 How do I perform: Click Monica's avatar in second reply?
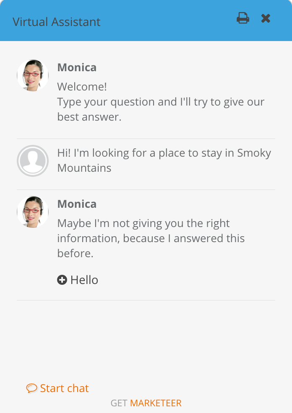click(33, 212)
